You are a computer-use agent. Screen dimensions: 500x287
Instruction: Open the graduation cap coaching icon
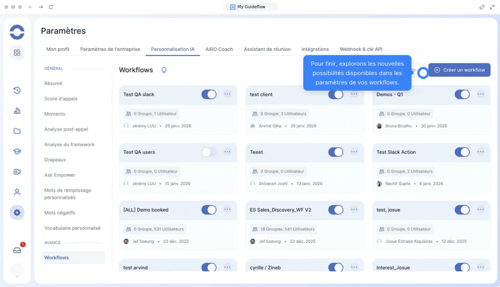point(17,151)
